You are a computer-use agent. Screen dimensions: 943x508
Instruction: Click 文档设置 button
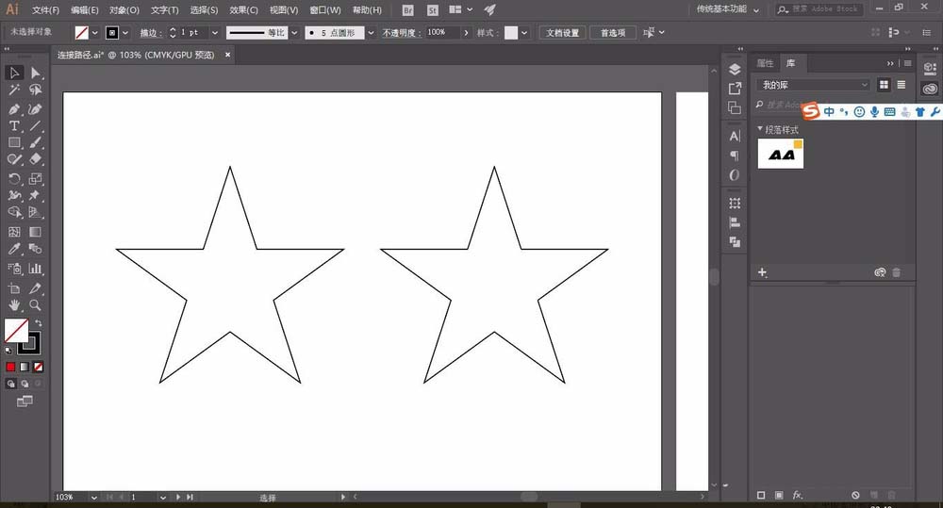[562, 33]
